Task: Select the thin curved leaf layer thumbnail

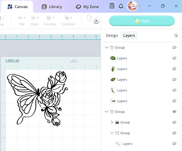Action: 113,90
